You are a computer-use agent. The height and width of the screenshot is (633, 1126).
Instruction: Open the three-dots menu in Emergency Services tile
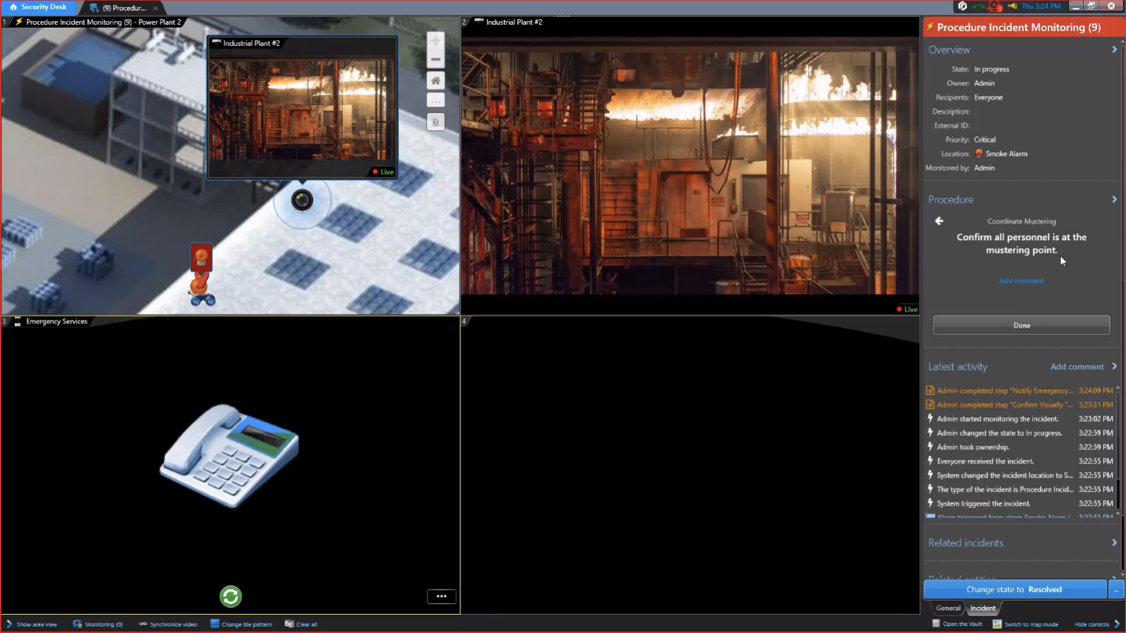[x=441, y=596]
